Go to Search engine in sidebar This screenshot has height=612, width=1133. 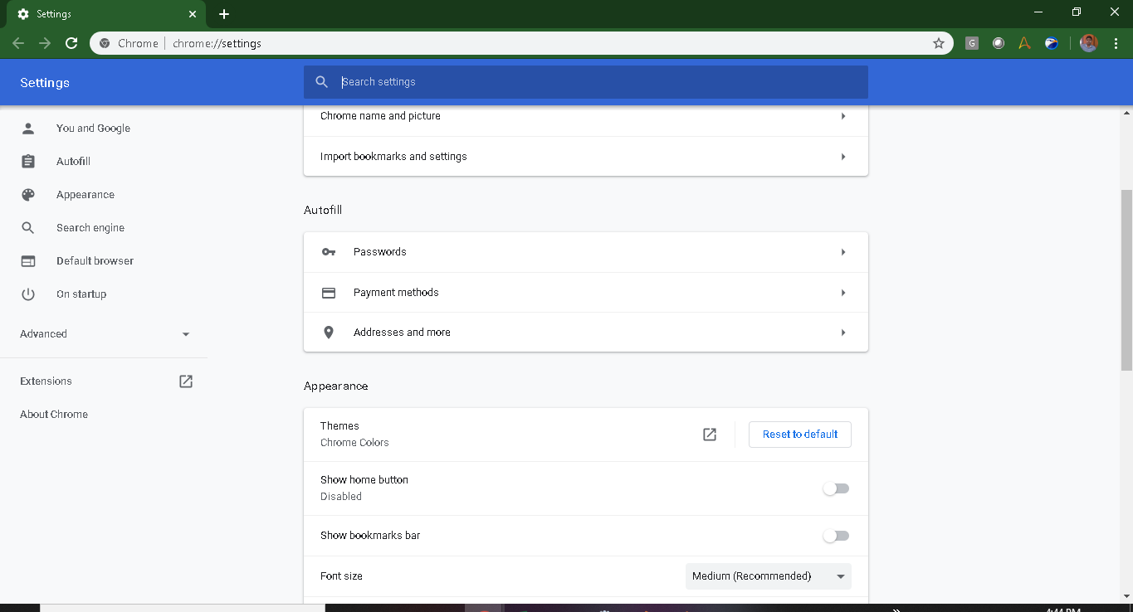tap(90, 228)
